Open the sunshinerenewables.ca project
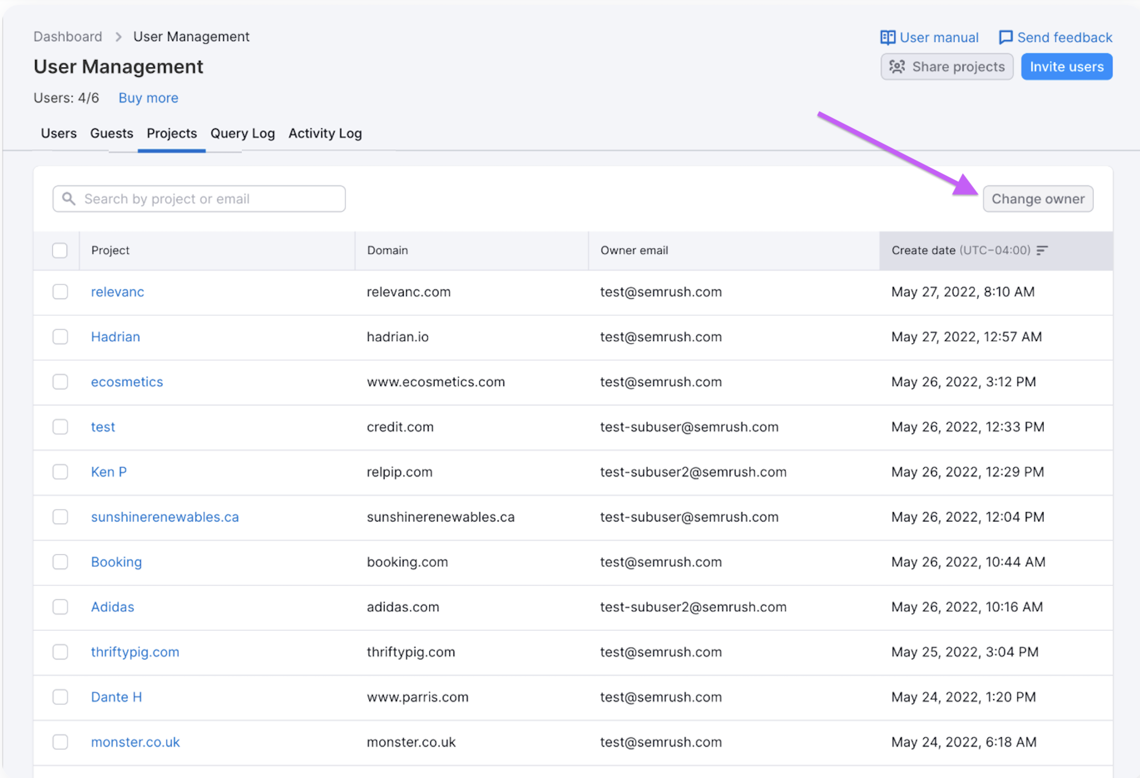This screenshot has width=1140, height=778. coord(165,517)
